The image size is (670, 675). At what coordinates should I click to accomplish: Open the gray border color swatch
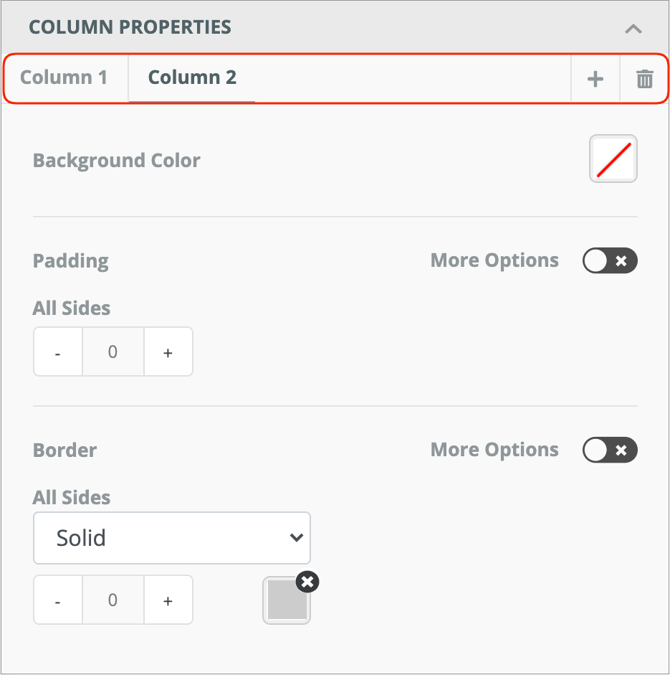click(286, 603)
